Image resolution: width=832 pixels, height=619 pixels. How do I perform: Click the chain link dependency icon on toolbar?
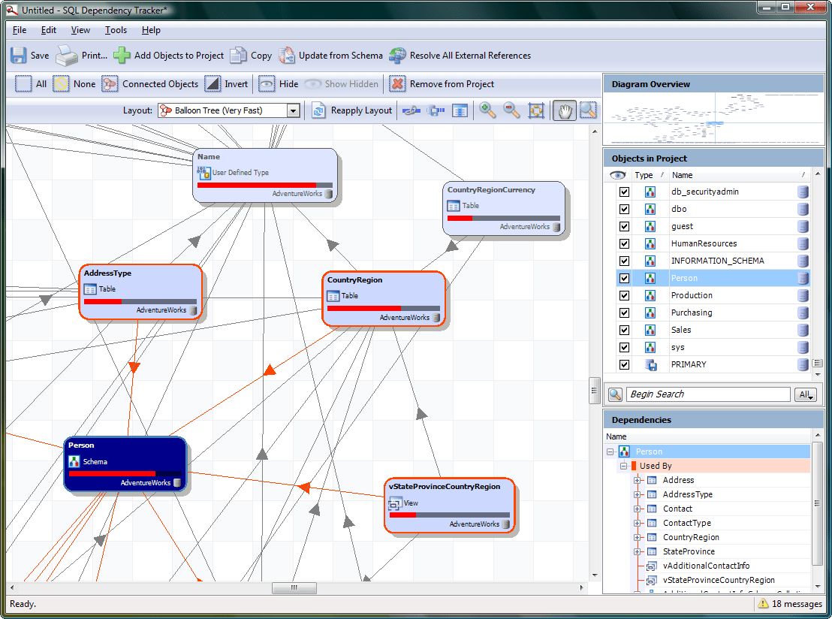pos(411,110)
